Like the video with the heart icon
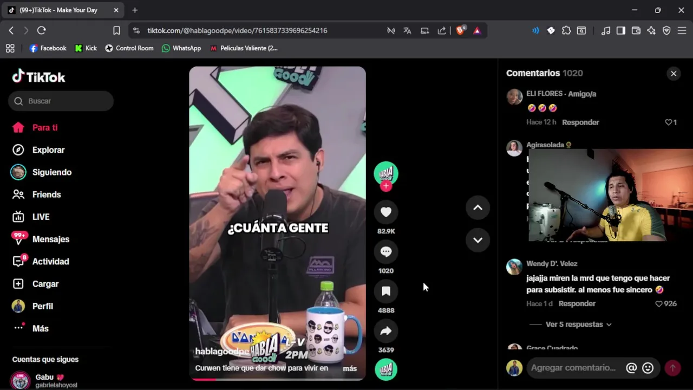The height and width of the screenshot is (390, 693). click(x=386, y=212)
